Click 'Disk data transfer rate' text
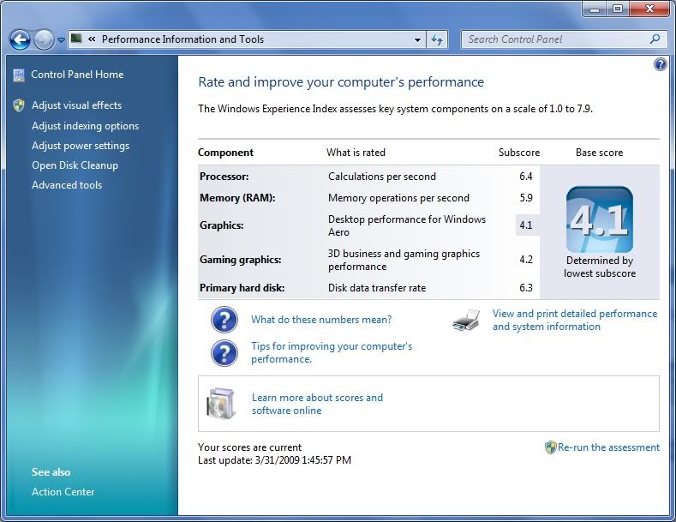This screenshot has height=522, width=676. [377, 288]
